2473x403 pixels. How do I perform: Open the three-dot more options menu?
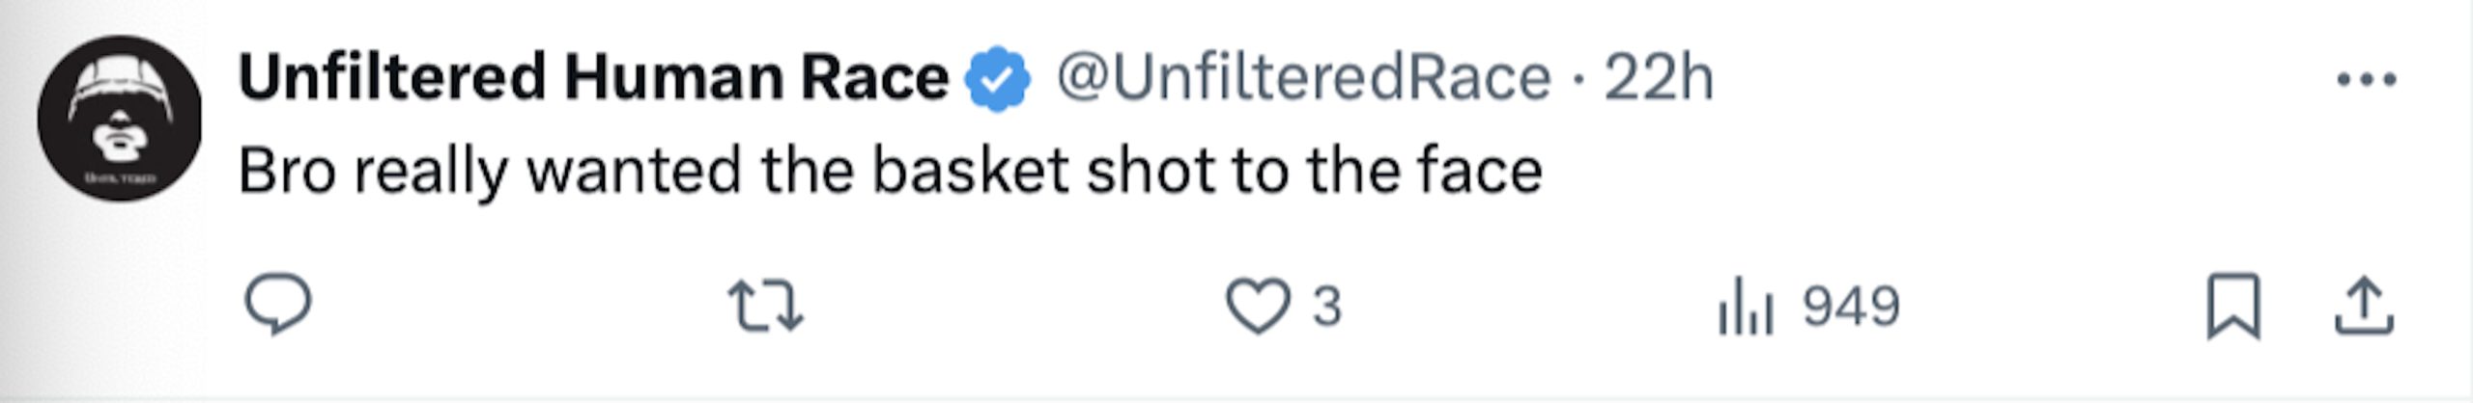coord(2367,79)
